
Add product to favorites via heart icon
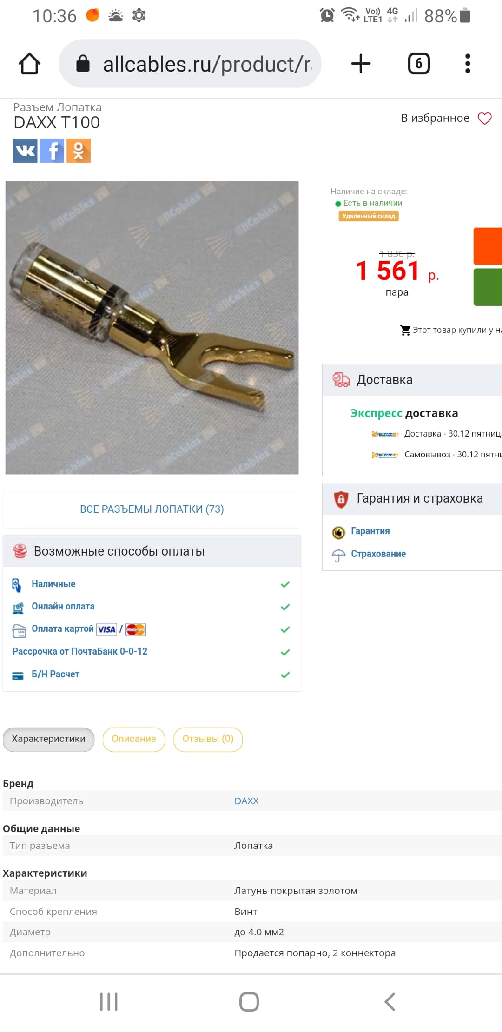pyautogui.click(x=485, y=118)
